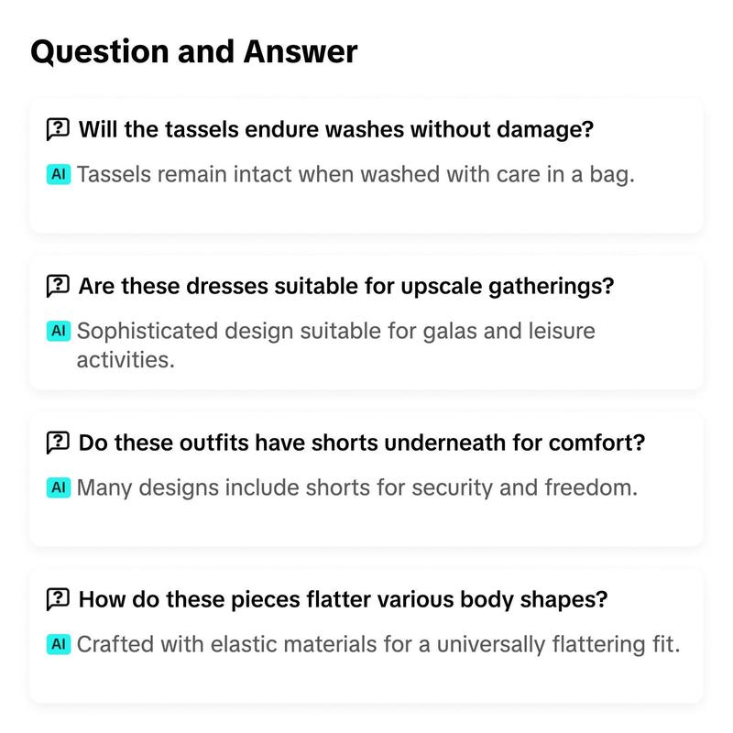Click the AI badge on Sophisticated design answer
Image resolution: width=733 pixels, height=733 pixels.
pos(59,331)
